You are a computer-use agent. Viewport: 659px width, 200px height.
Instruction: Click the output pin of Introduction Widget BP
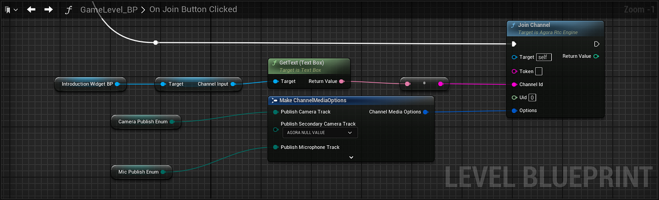[x=118, y=84]
